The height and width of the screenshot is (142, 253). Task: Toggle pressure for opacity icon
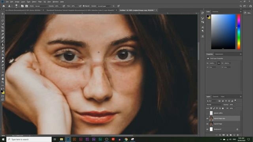[x=64, y=6]
